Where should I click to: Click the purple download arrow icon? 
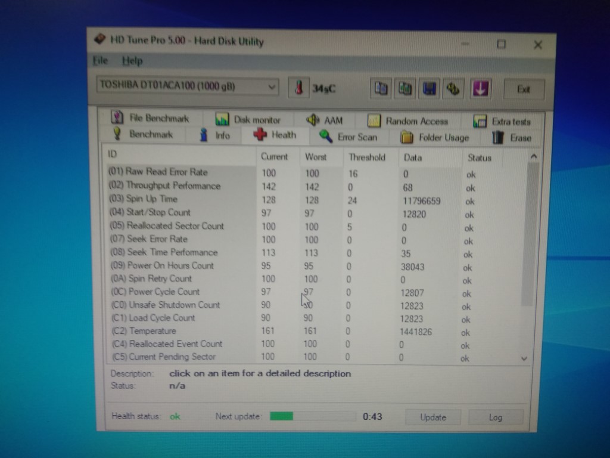[481, 89]
